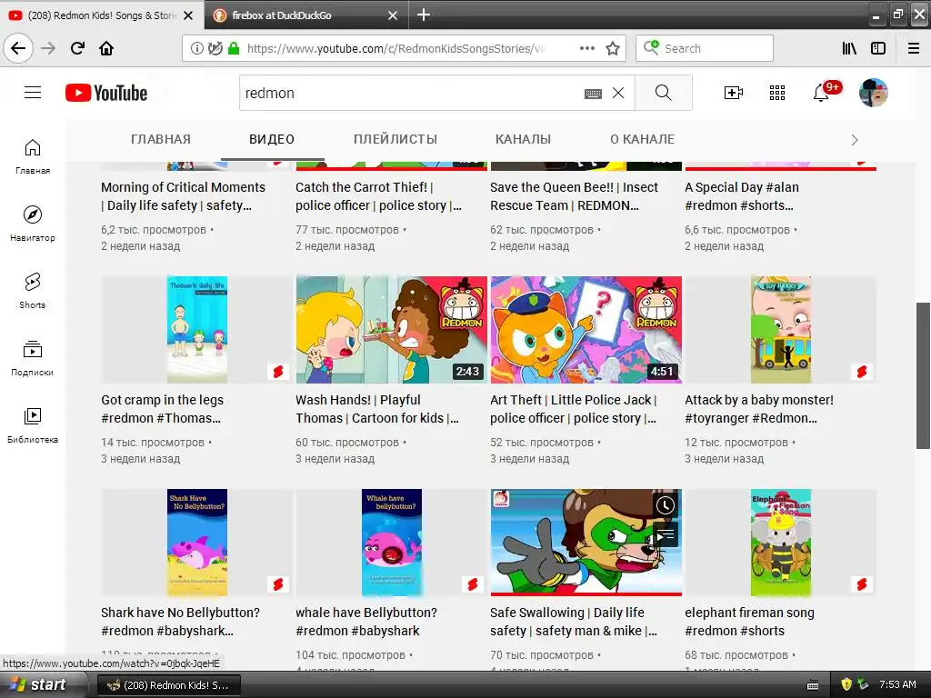Open Shark have No Bellybutton thumbnail
931x698 pixels.
tap(196, 543)
